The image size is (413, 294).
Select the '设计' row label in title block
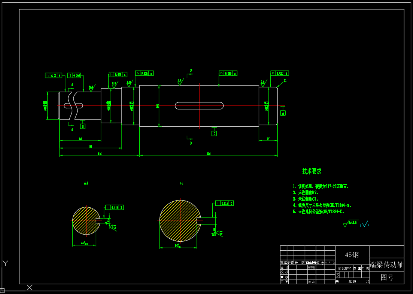coord(284,267)
